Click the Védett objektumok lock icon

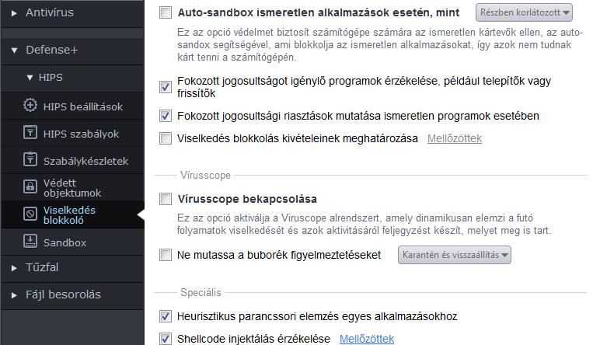coord(30,186)
